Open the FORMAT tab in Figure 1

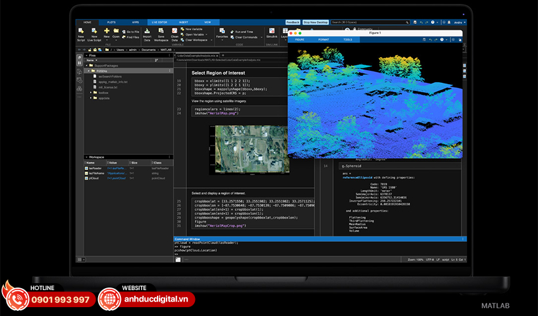tap(323, 39)
